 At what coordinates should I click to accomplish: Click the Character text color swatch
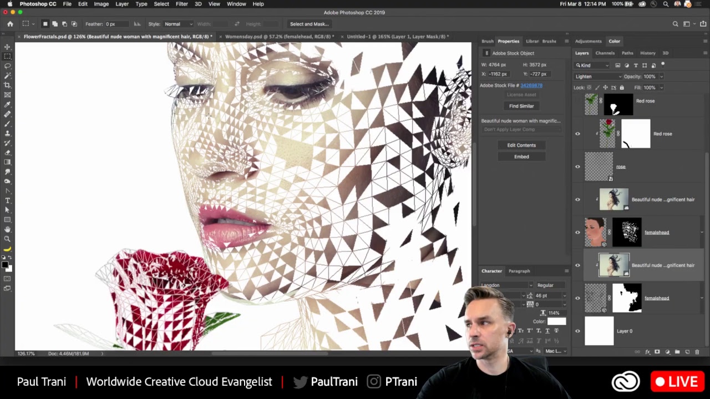(556, 321)
